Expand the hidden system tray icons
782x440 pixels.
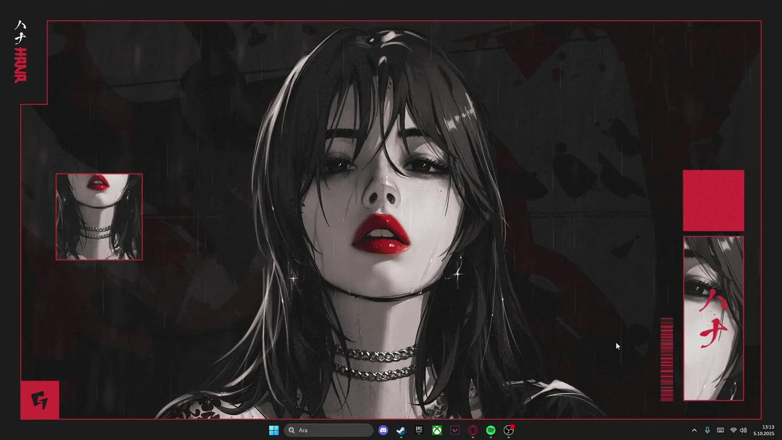point(694,430)
